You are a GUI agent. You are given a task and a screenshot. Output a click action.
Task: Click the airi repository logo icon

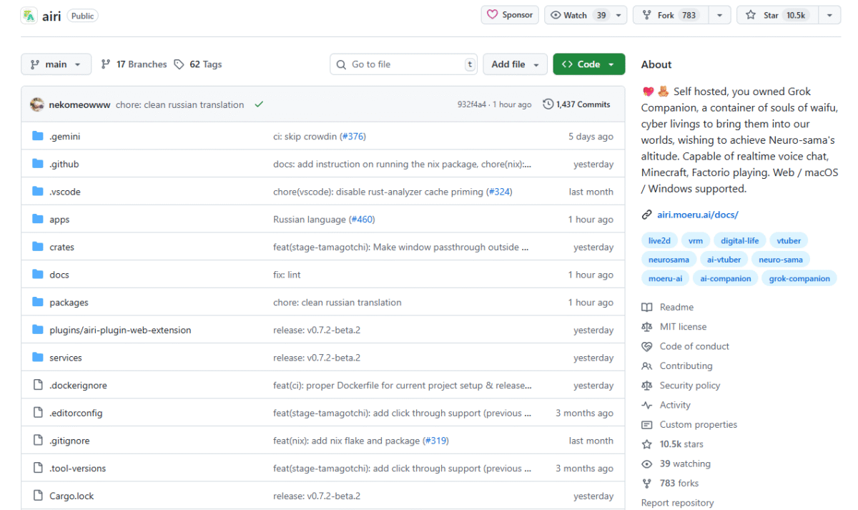point(29,15)
